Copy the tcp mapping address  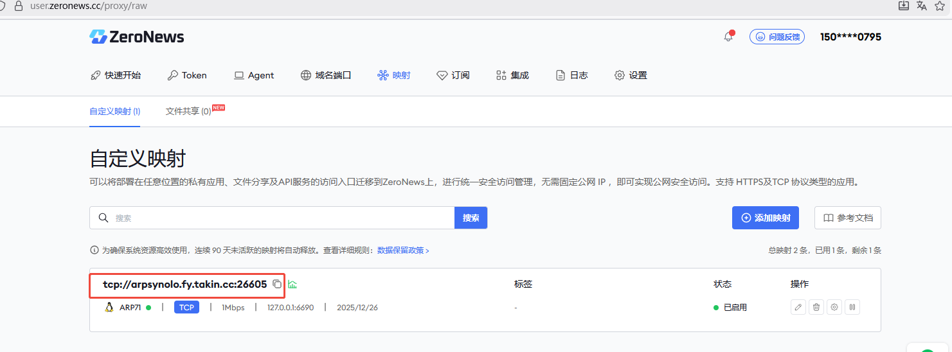pos(277,284)
